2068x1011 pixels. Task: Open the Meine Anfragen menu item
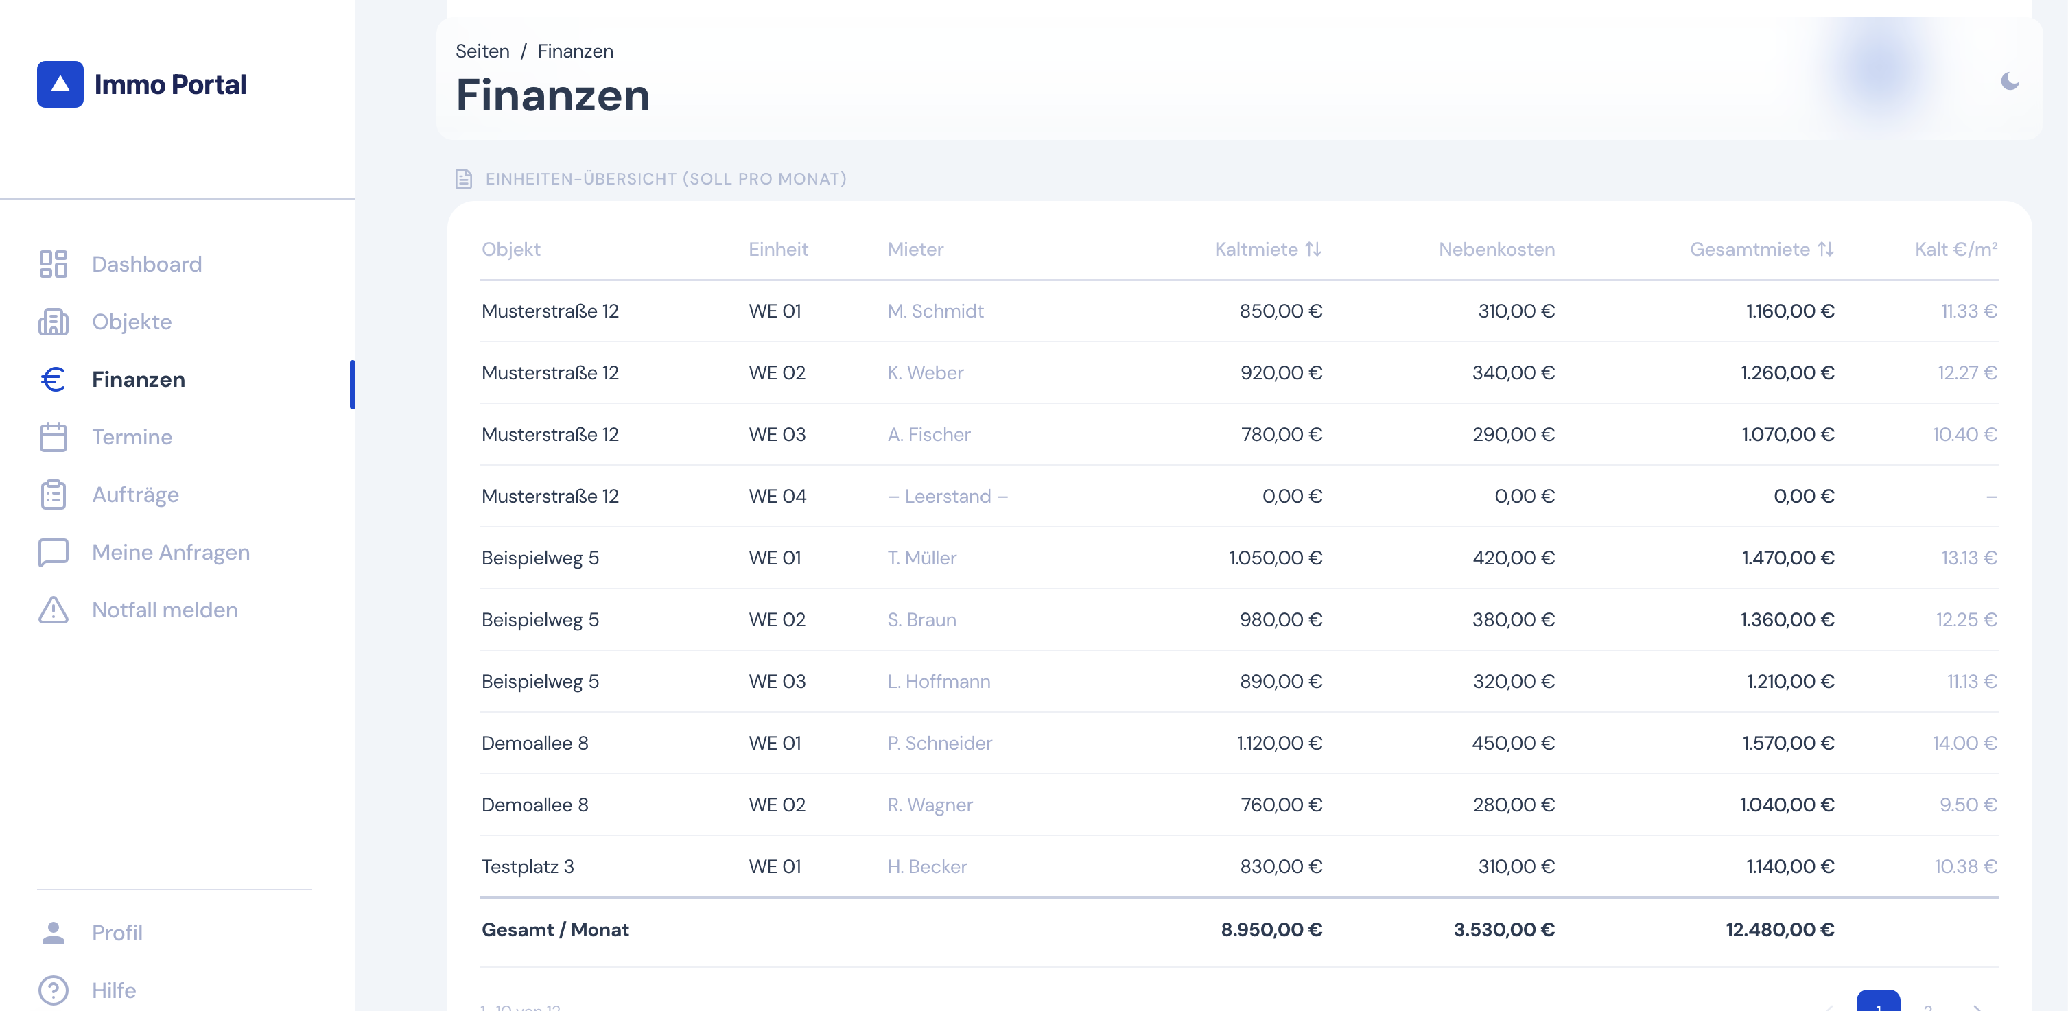170,552
